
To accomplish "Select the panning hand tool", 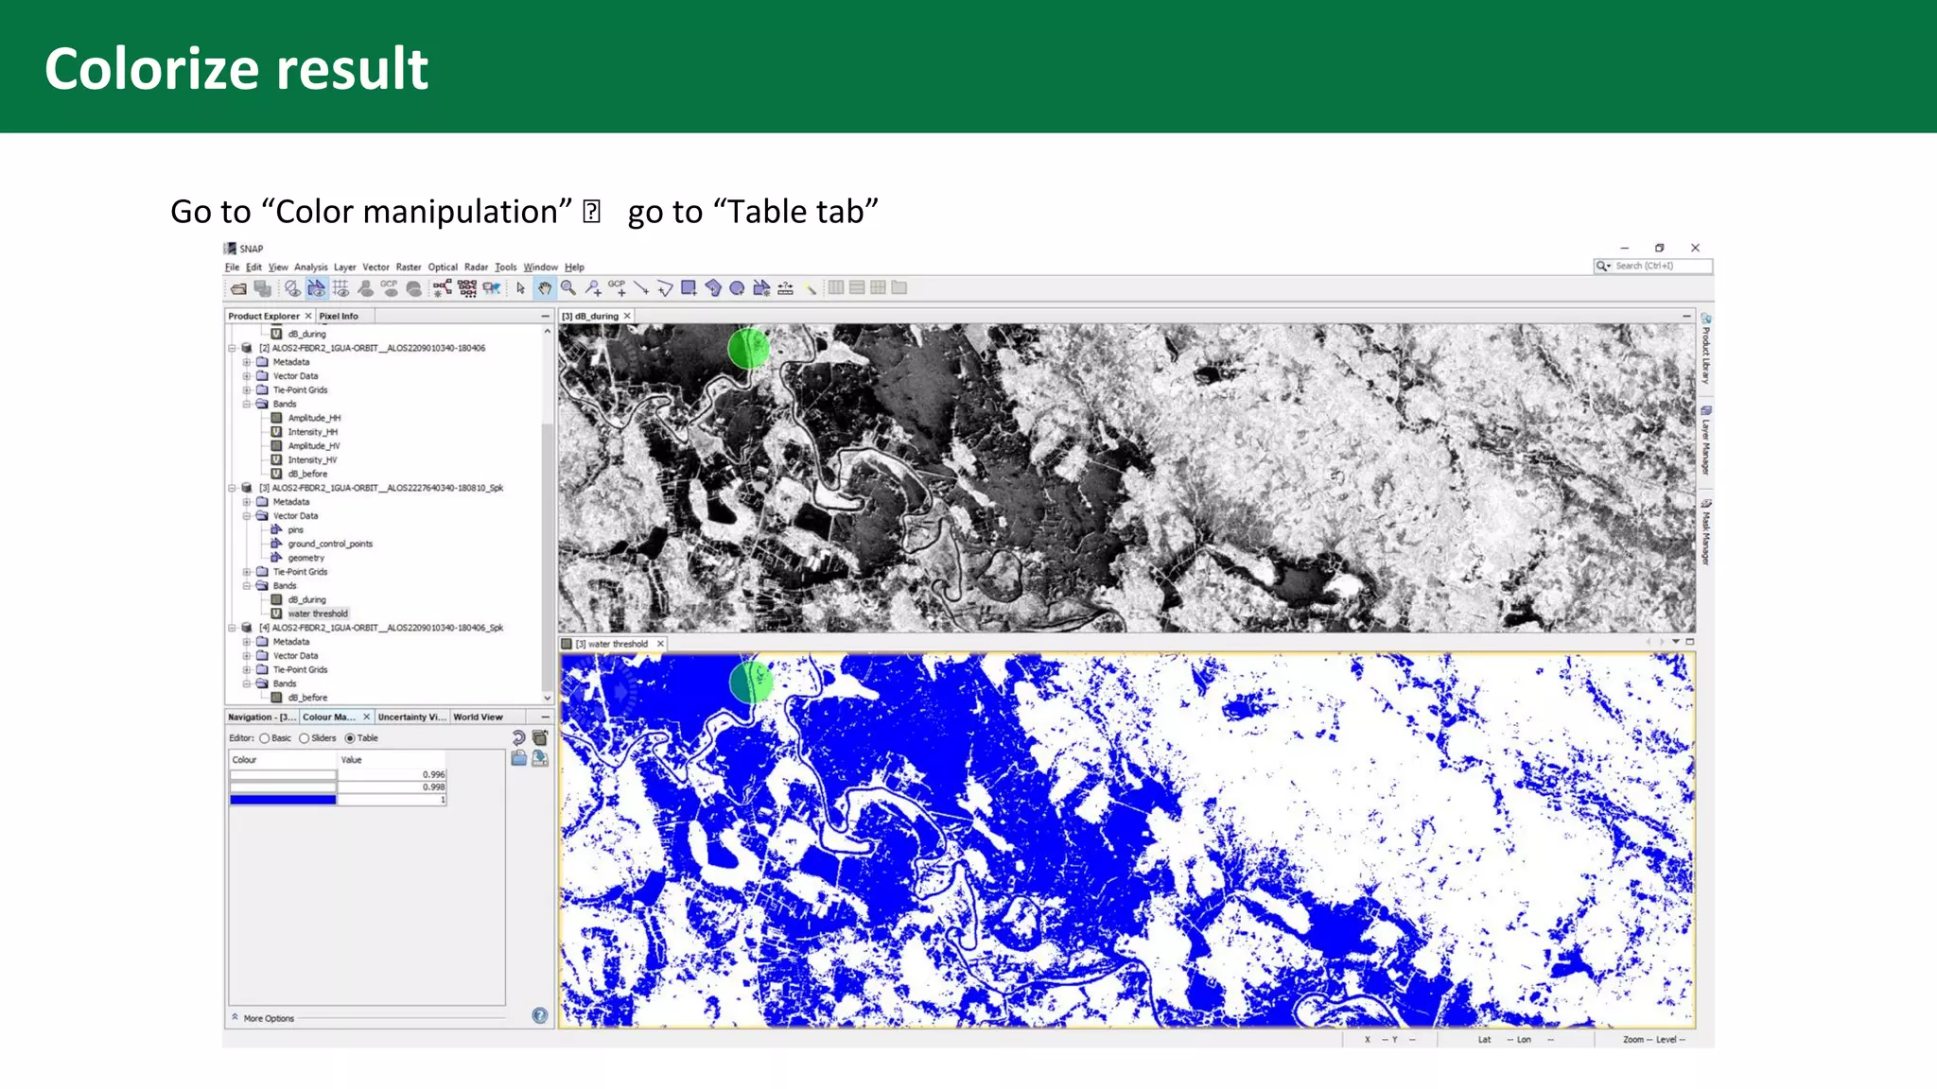I will coord(545,288).
